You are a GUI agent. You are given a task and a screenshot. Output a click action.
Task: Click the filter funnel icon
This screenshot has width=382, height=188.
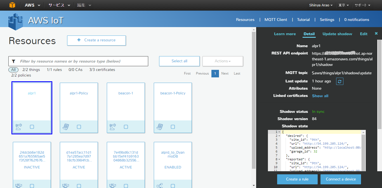13,61
